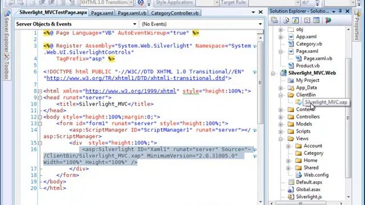
Task: Switch to the CategoryController.vb tab
Action: [x=175, y=13]
